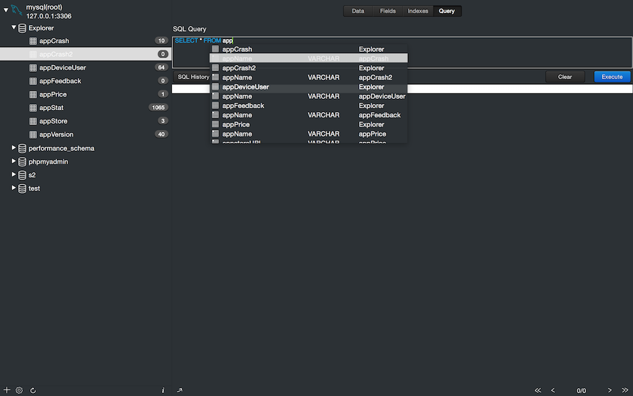Click the Clear button
The image size is (633, 396).
coord(564,77)
